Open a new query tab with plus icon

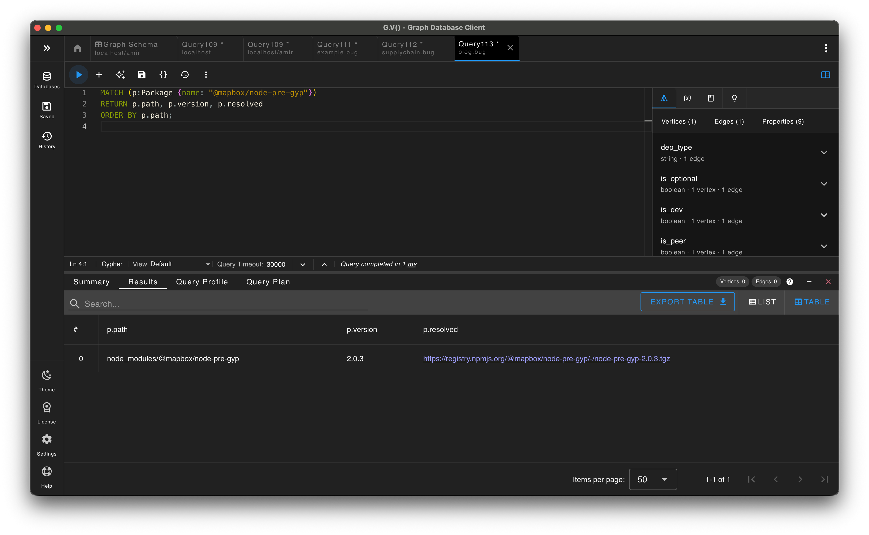(99, 75)
